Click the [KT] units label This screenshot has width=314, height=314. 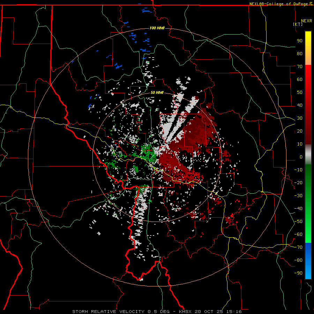298,24
